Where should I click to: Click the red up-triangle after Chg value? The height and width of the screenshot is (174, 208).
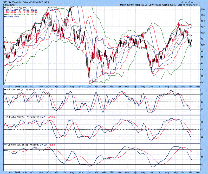tap(206, 5)
